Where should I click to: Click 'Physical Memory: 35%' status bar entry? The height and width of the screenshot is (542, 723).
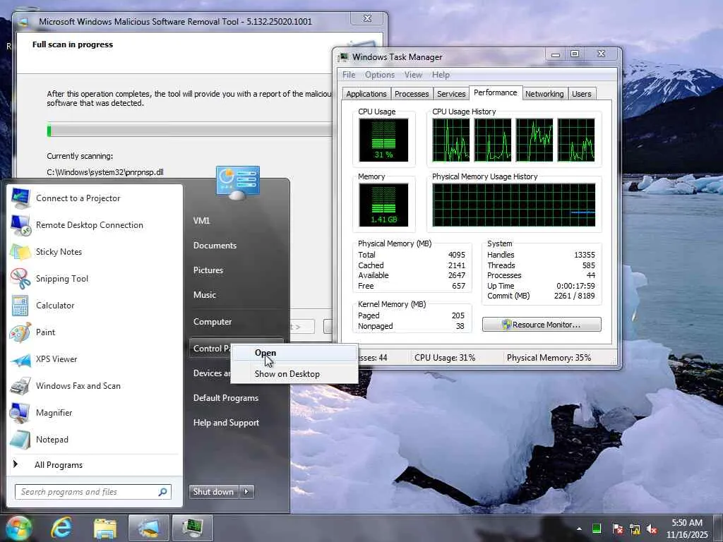pos(549,358)
